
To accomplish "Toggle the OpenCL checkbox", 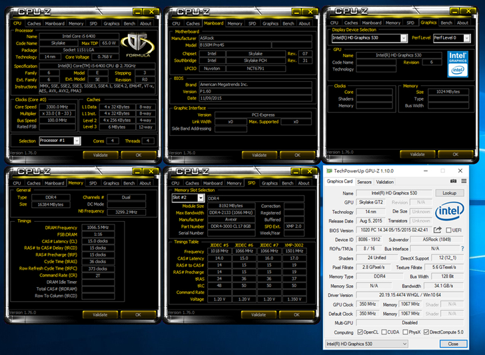I will click(x=360, y=332).
